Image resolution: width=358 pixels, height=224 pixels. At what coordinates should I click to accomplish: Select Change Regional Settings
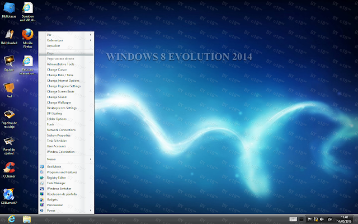[x=66, y=86]
